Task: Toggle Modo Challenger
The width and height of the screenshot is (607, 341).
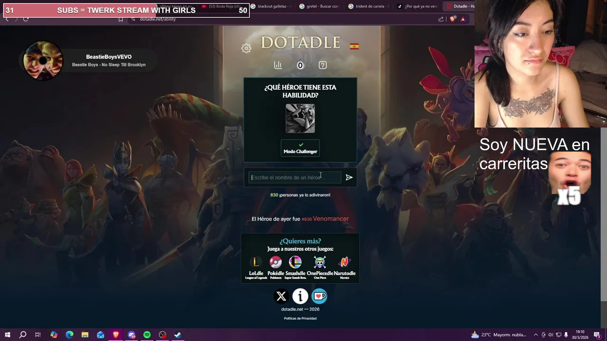Action: [300, 148]
